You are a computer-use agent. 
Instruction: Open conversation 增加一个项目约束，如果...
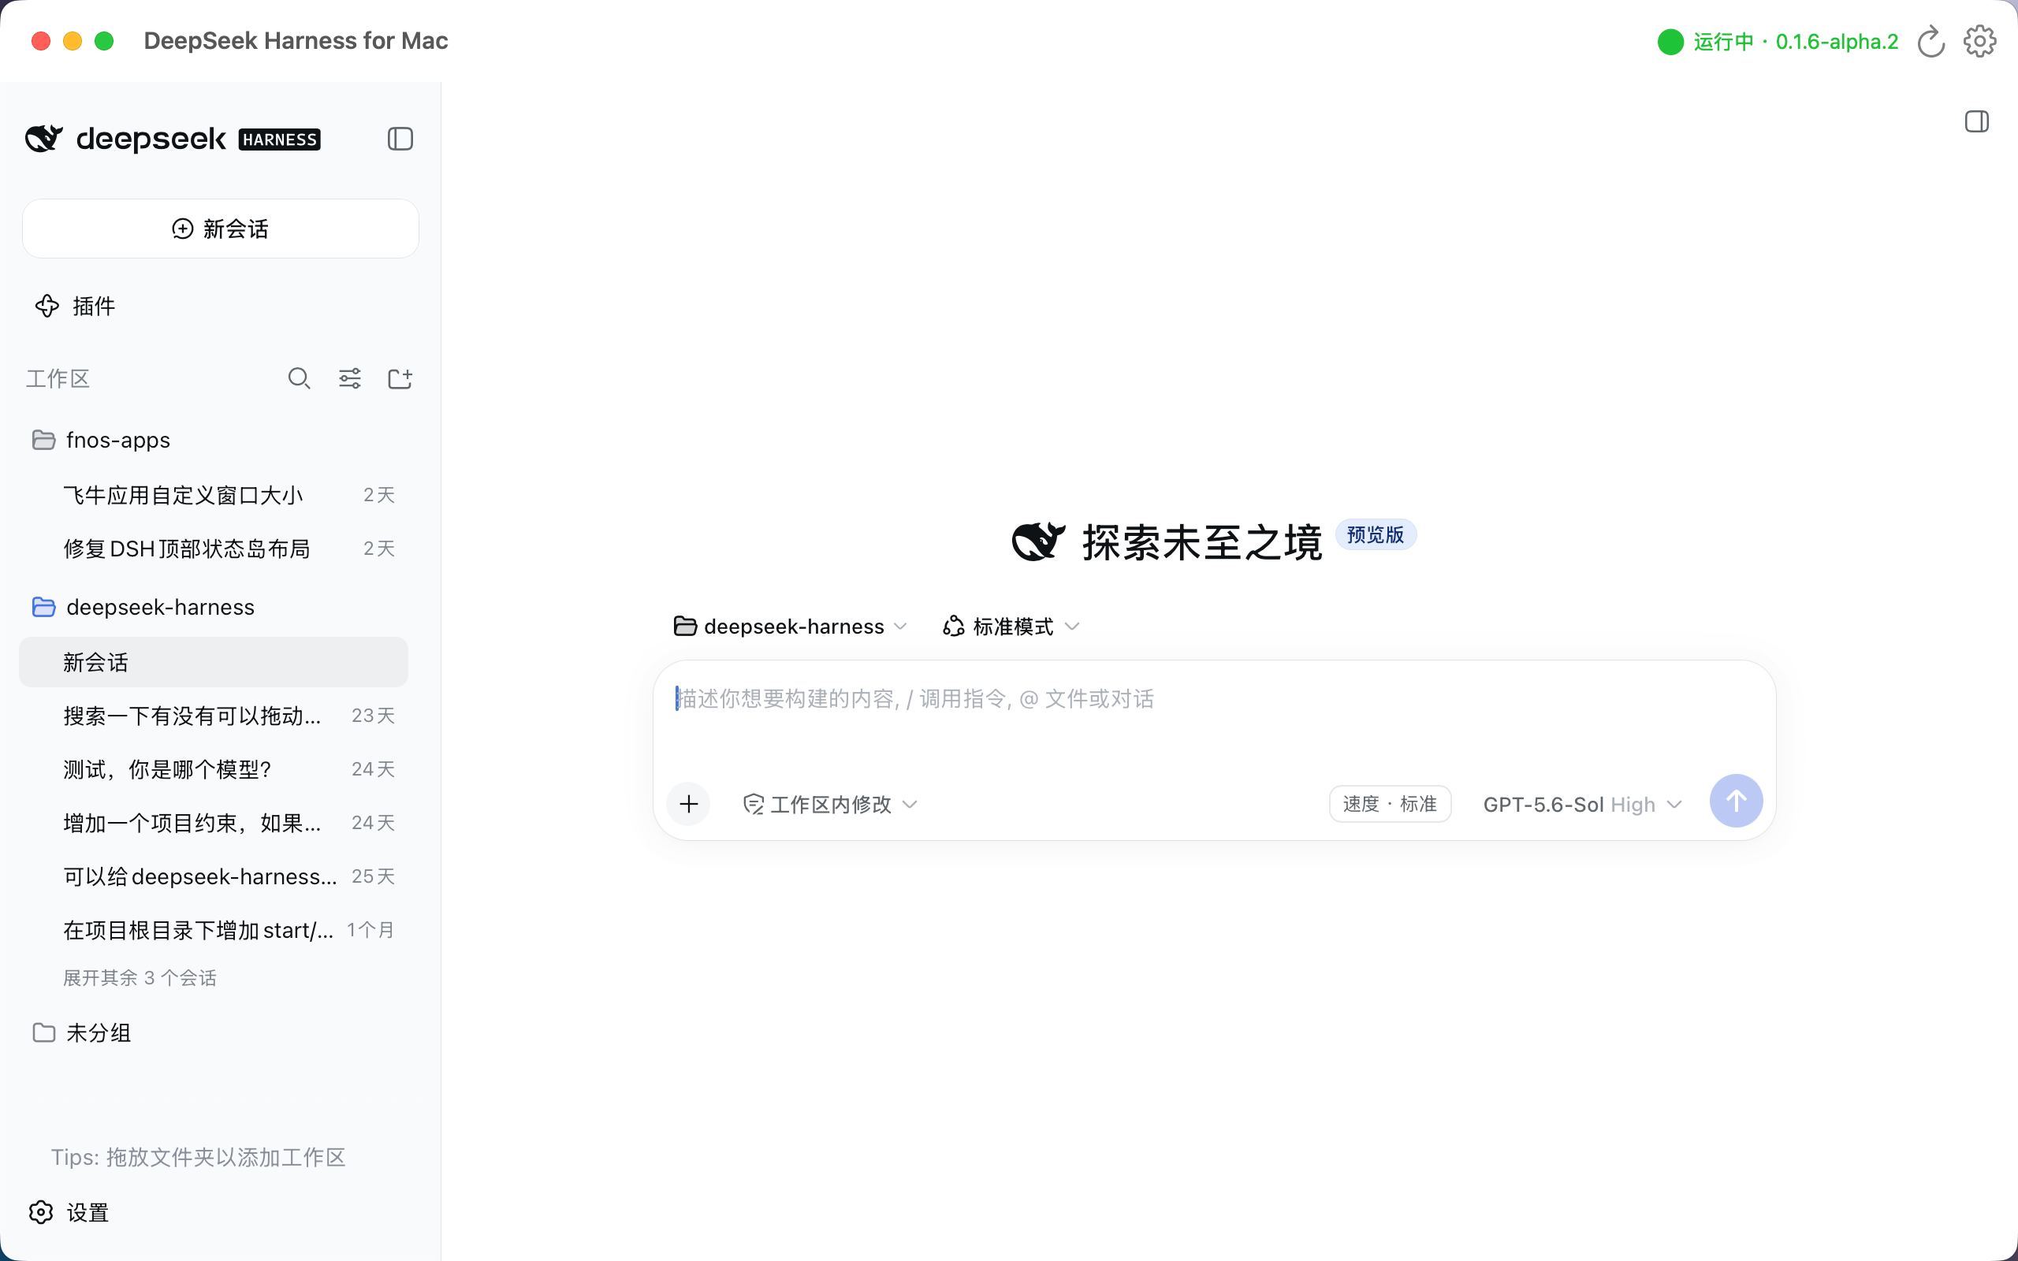pos(214,823)
